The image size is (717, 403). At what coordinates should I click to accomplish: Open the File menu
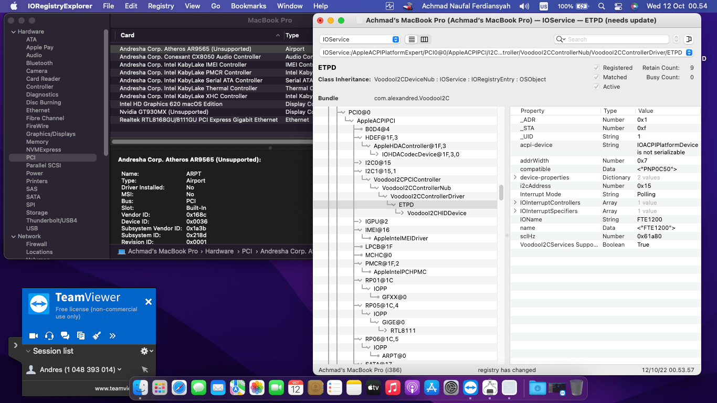point(109,6)
